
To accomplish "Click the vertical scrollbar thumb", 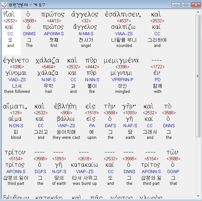I will pos(198,76).
